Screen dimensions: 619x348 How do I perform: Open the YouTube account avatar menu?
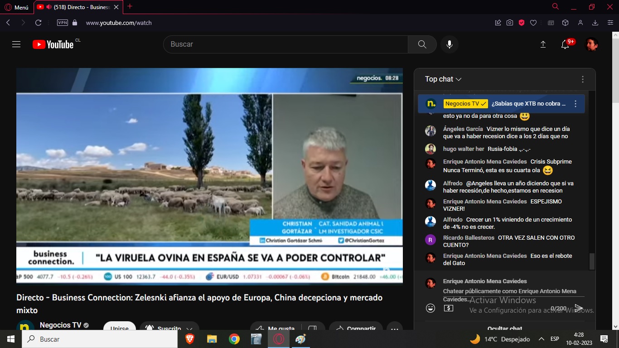click(x=592, y=44)
